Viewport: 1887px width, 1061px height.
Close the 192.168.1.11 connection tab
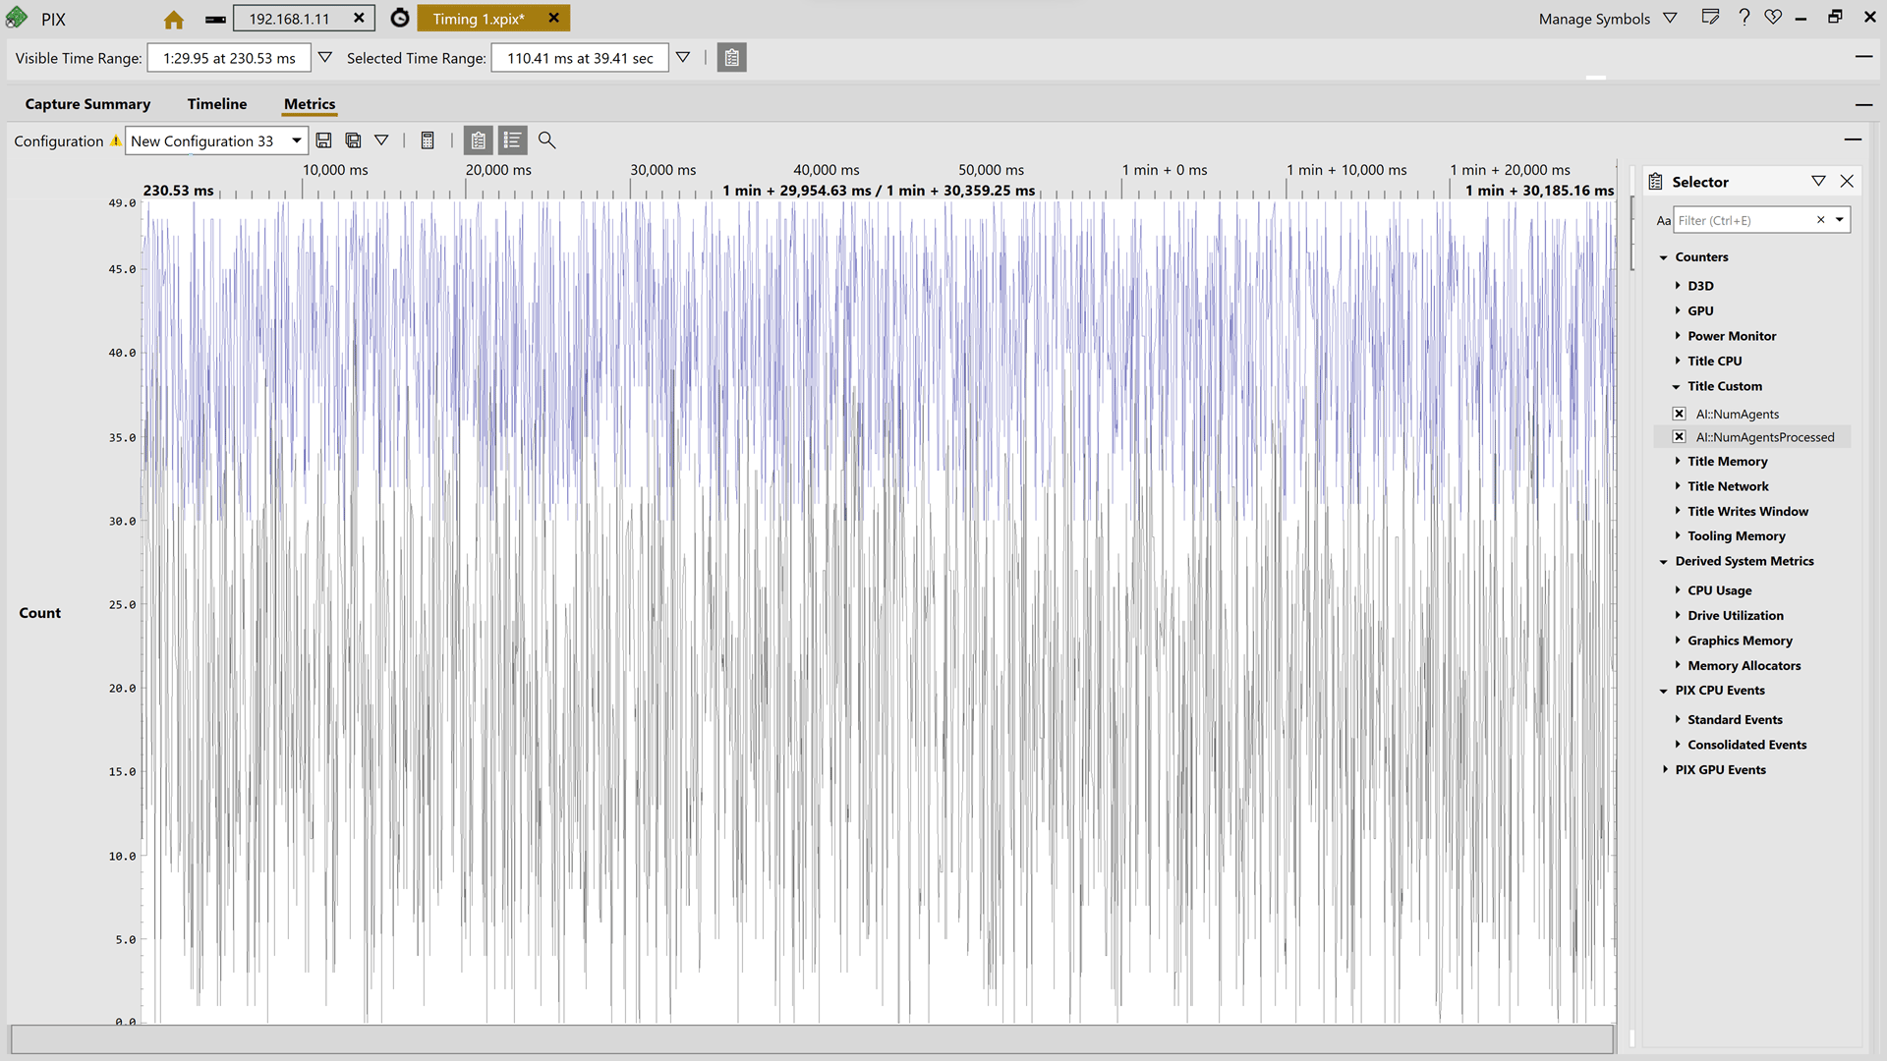tap(359, 19)
